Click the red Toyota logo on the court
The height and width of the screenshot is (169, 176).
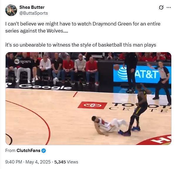click(x=93, y=105)
